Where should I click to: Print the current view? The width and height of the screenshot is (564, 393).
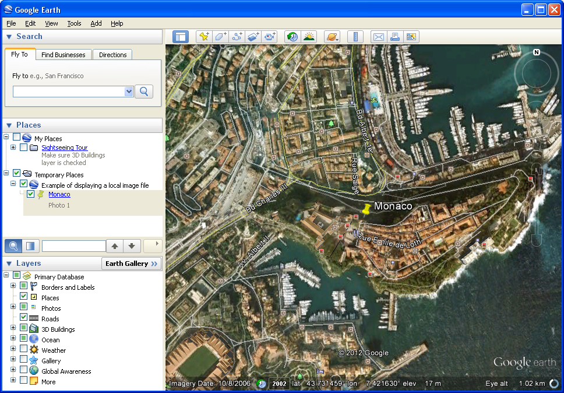395,37
